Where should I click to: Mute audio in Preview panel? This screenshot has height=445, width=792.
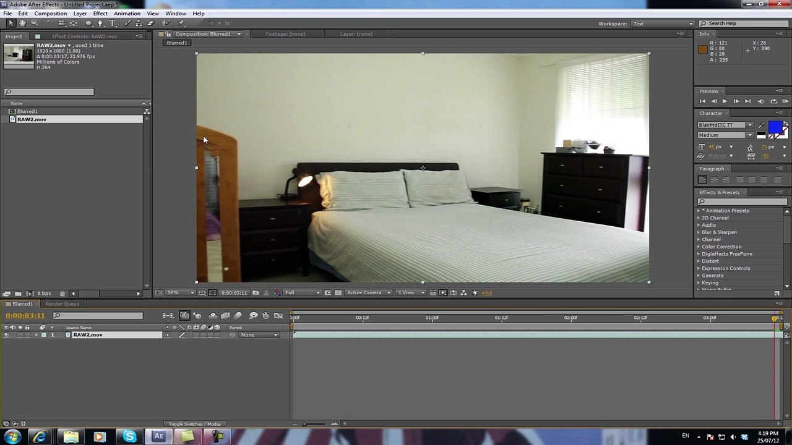click(761, 101)
